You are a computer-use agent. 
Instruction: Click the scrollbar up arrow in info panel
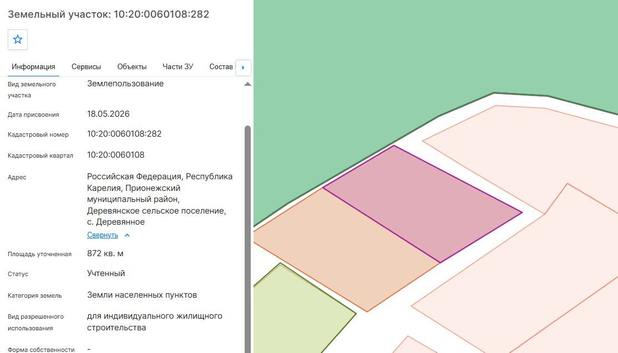coord(247,84)
